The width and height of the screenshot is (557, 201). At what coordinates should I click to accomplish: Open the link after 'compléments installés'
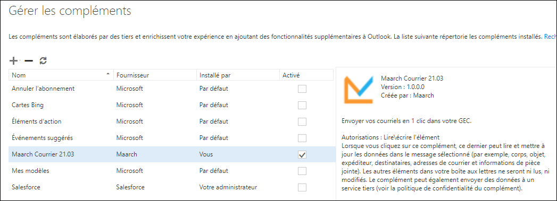tap(550, 37)
